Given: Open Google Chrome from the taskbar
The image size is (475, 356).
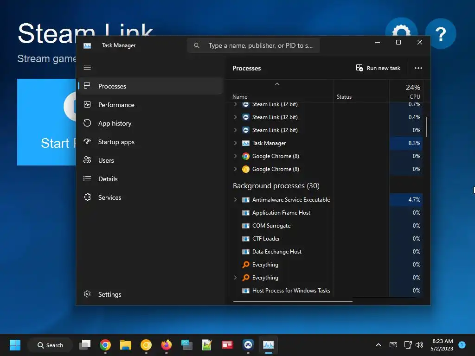Looking at the screenshot, I should pos(105,345).
